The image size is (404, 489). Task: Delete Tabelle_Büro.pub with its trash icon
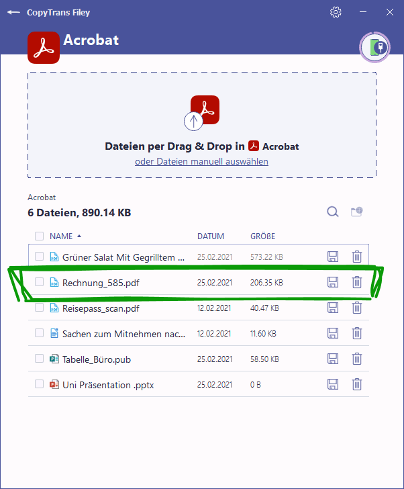(357, 359)
